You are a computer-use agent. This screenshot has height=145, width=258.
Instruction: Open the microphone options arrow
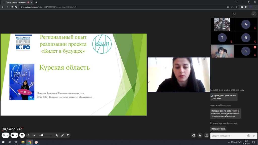(x=8, y=135)
